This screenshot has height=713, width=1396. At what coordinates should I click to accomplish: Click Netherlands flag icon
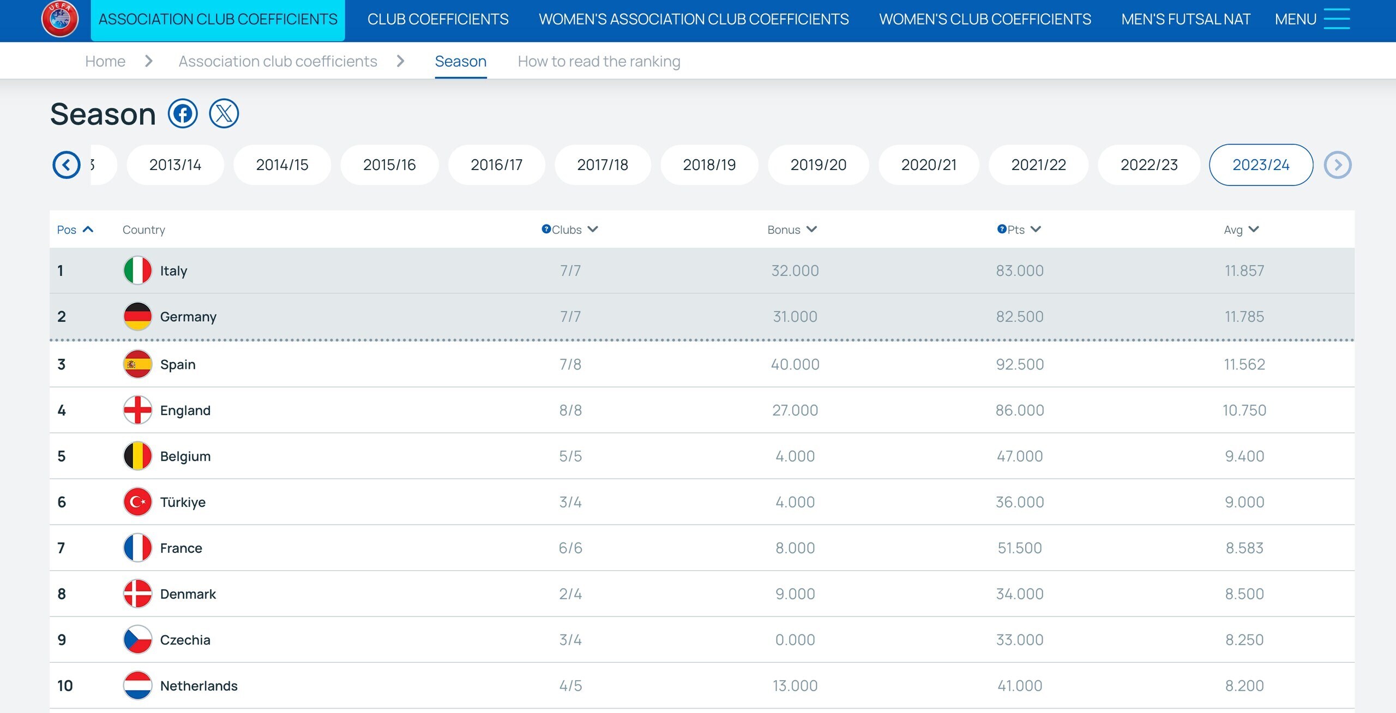click(x=137, y=685)
